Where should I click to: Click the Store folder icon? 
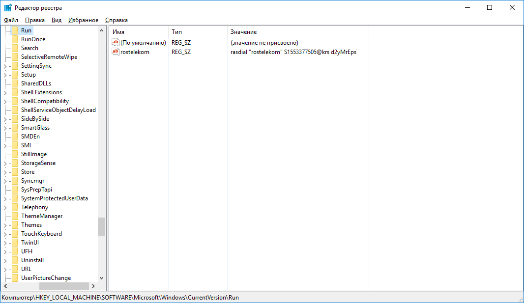pyautogui.click(x=15, y=172)
